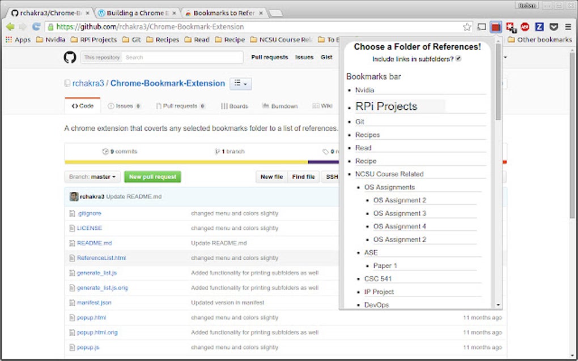This screenshot has width=578, height=361.
Task: Click the green New pull request button
Action: pos(152,177)
